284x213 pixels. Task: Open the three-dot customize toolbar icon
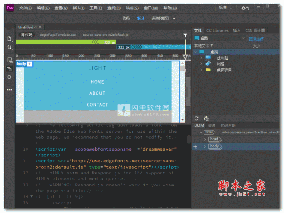point(9,89)
